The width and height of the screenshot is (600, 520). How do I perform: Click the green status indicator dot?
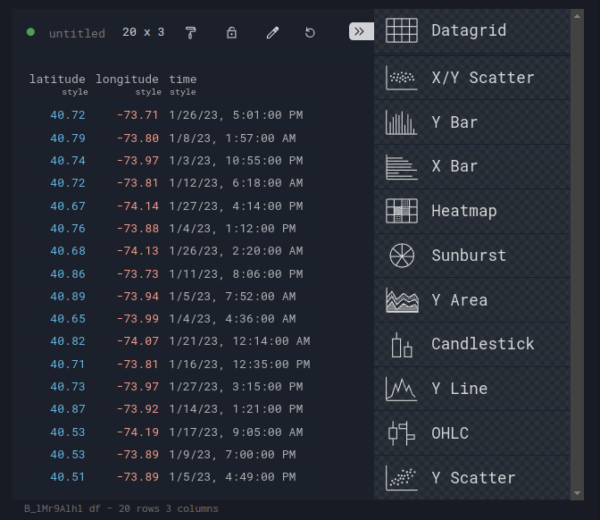click(x=30, y=32)
